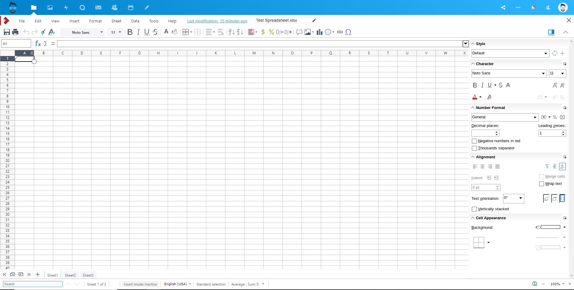Click the AutoSum sigma icon

tap(45, 44)
